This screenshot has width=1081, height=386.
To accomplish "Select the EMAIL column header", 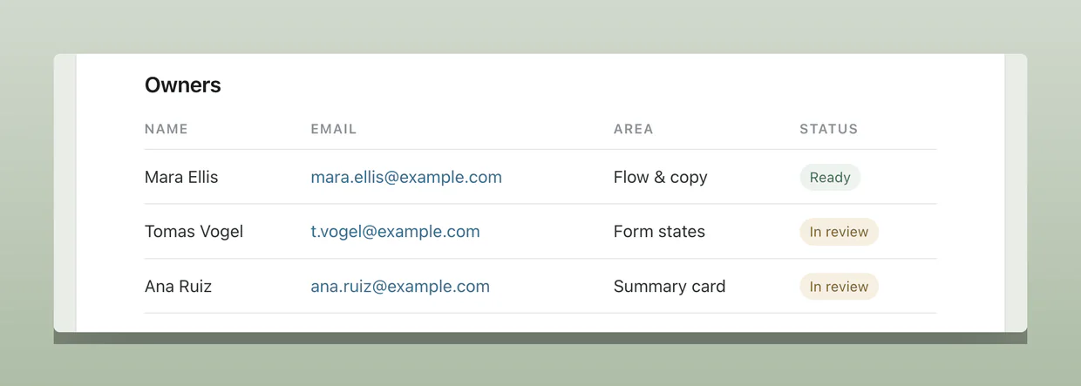I will [x=334, y=129].
